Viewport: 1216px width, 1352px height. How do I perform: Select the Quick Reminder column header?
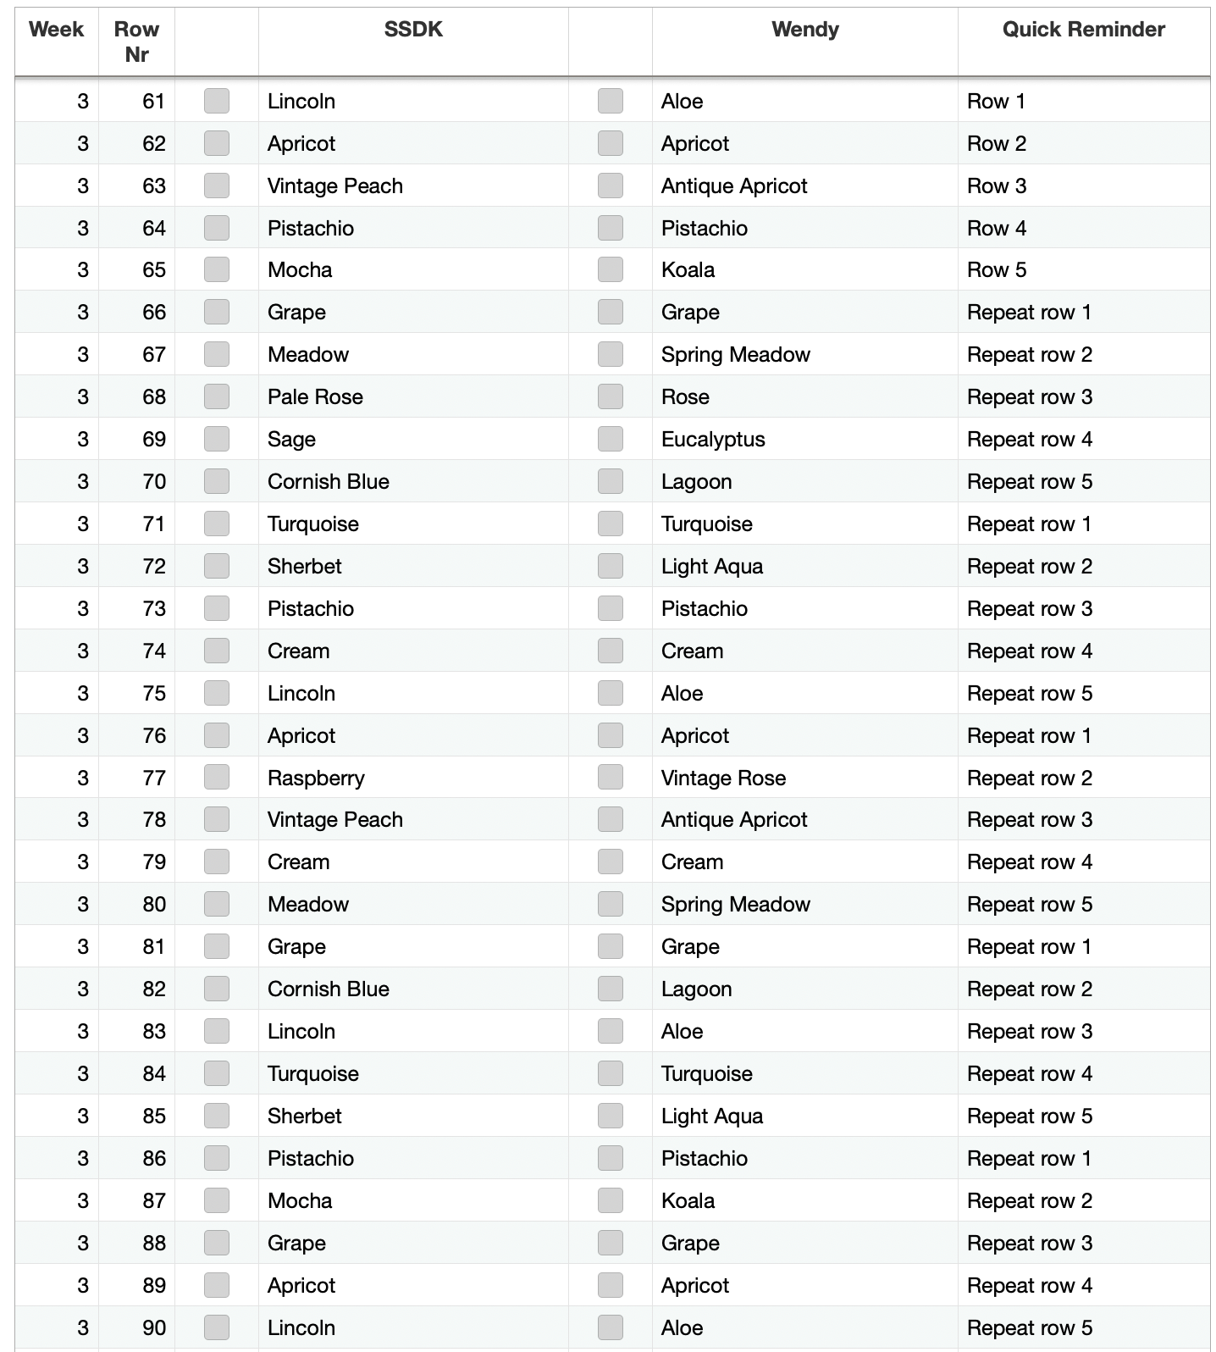click(1084, 30)
